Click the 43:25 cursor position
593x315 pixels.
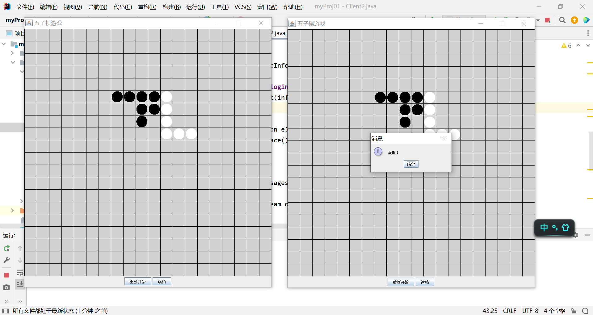(490, 311)
